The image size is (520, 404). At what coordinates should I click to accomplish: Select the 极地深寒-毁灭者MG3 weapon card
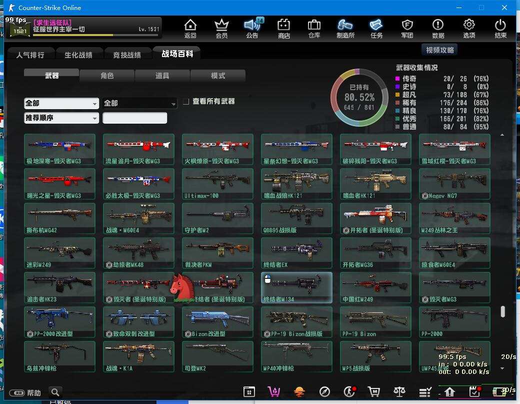pyautogui.click(x=59, y=149)
